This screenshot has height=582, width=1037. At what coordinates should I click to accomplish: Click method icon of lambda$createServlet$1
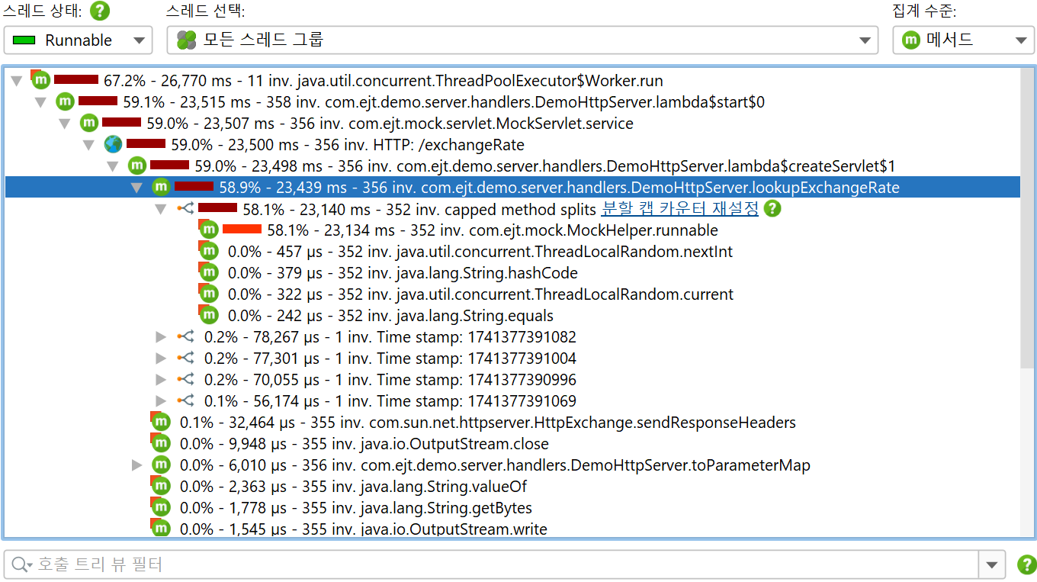pyautogui.click(x=136, y=165)
